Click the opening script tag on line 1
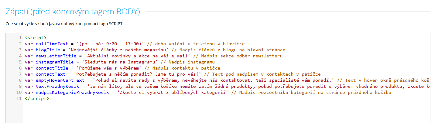438x123 pixels. (x=36, y=38)
